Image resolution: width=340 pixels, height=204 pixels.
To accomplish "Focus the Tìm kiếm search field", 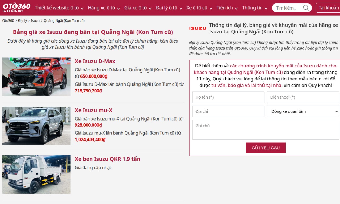I will [288, 8].
